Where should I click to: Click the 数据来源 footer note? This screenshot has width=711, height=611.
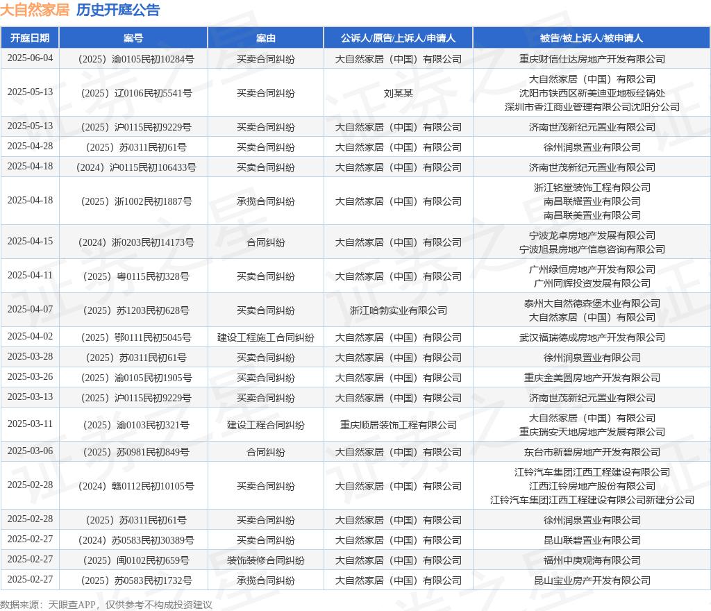[x=106, y=605]
